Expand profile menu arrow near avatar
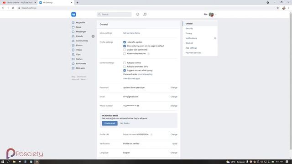 pyautogui.click(x=215, y=14)
